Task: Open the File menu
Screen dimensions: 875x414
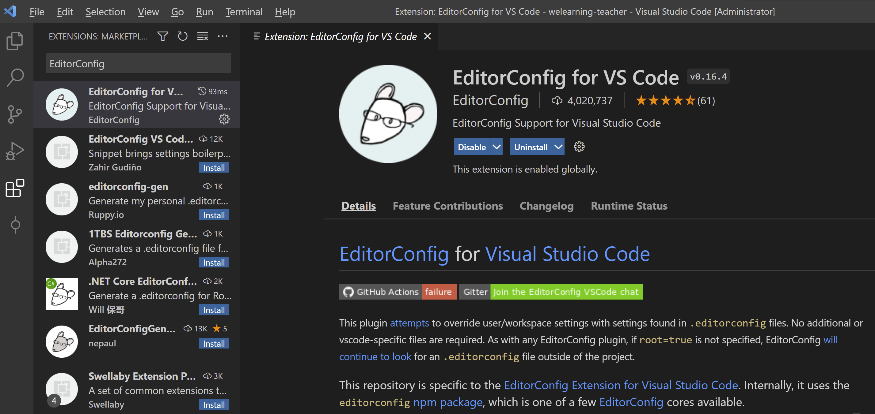Action: 37,12
